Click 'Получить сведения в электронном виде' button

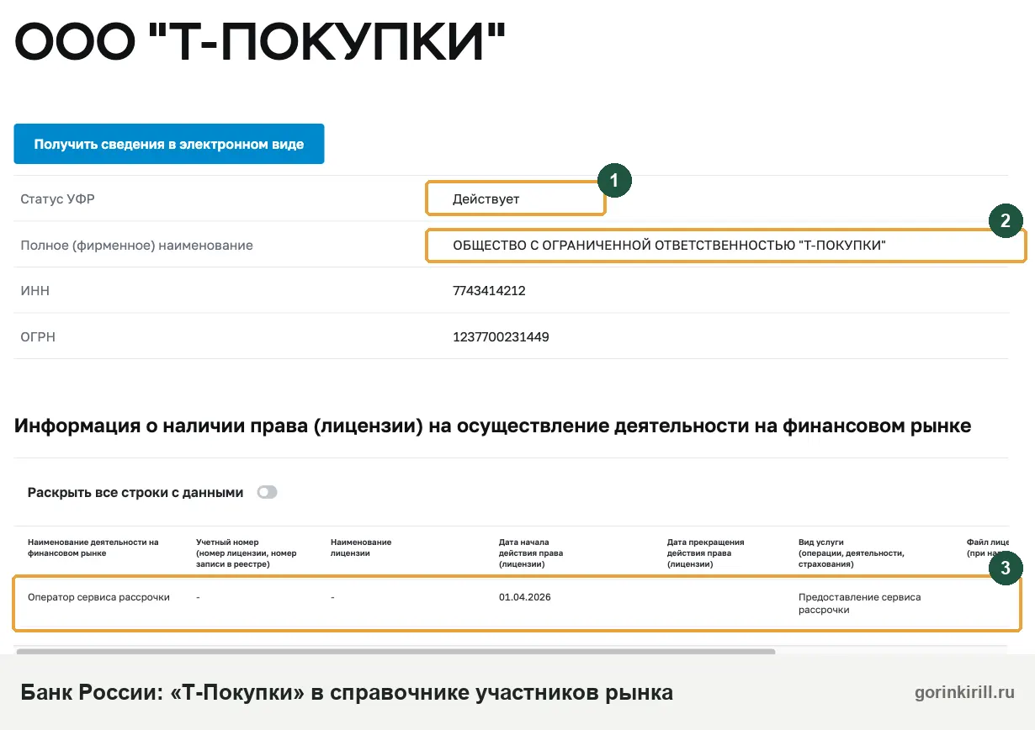169,144
